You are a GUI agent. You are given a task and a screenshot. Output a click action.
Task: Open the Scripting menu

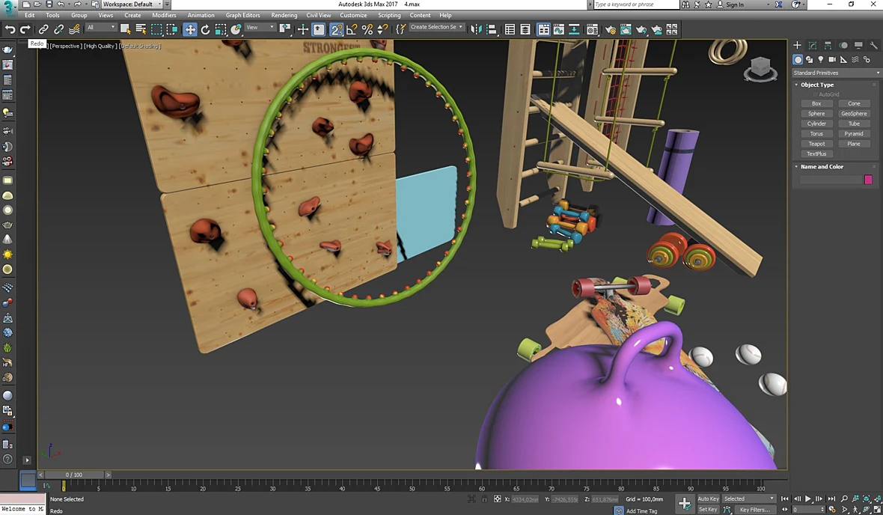(x=389, y=15)
